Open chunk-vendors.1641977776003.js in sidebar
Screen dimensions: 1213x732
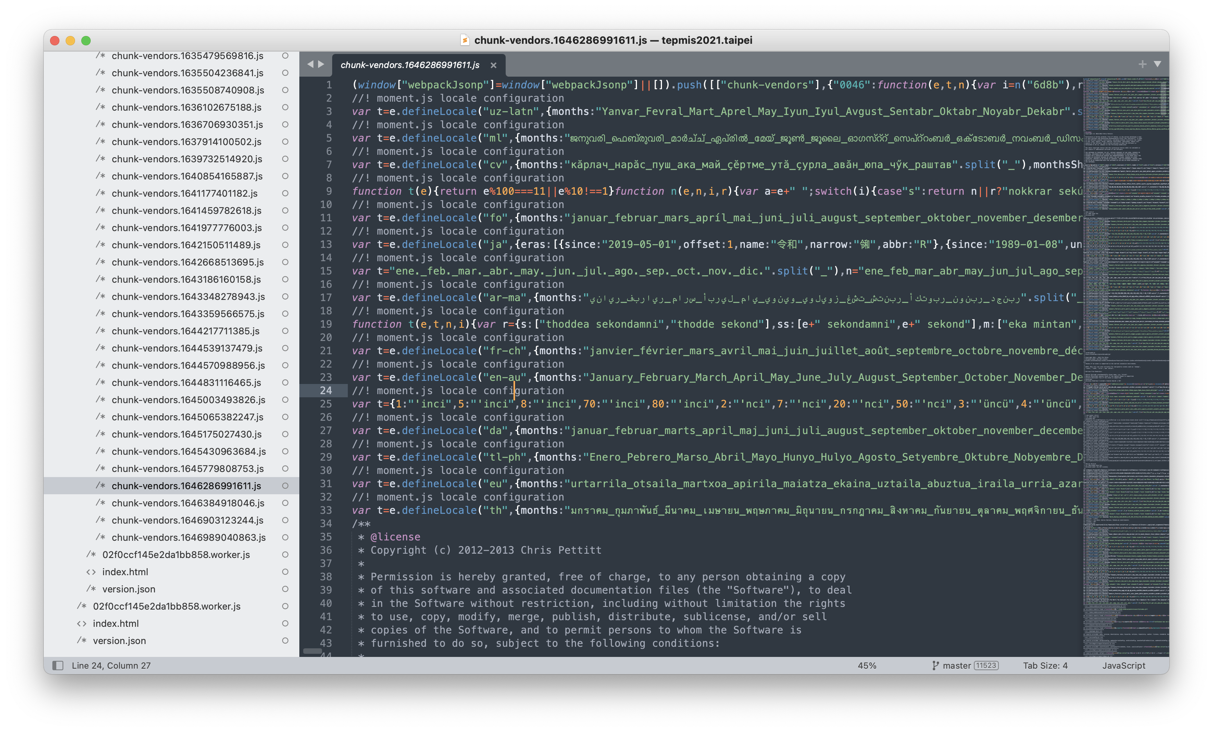[x=186, y=228]
